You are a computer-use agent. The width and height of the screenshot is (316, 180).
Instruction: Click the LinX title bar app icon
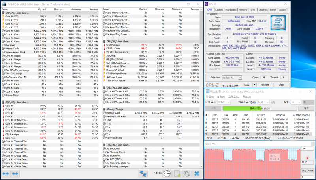(x=207, y=91)
